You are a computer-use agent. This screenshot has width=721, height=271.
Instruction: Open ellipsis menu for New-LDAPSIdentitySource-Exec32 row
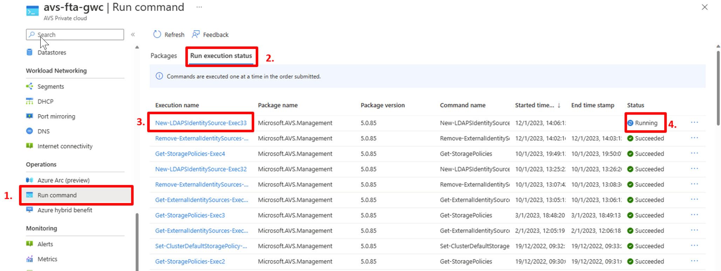tap(694, 168)
